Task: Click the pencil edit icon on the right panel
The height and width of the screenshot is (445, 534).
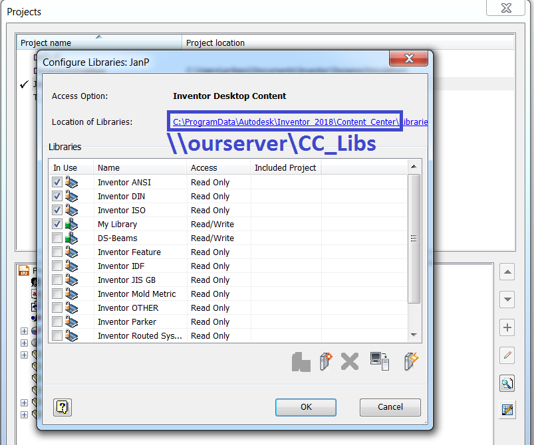Action: point(507,355)
